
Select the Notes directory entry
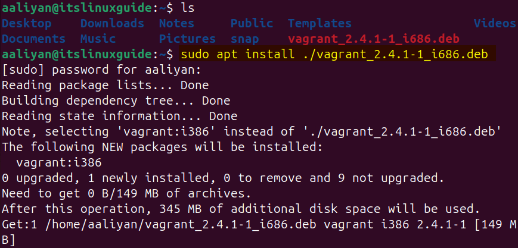coord(176,24)
